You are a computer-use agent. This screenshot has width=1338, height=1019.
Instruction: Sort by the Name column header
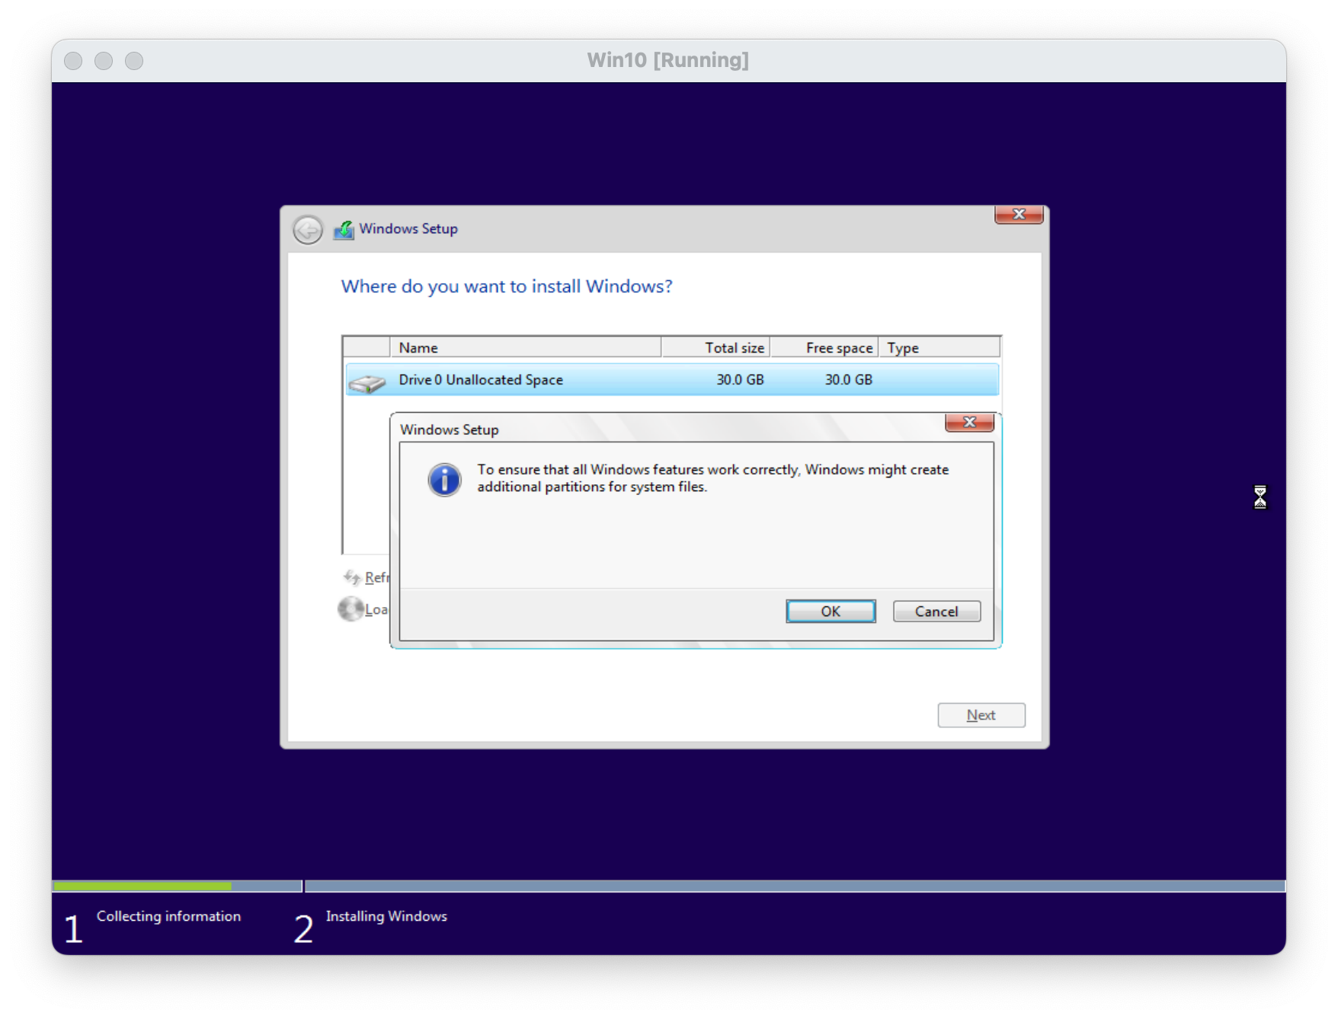pyautogui.click(x=524, y=348)
